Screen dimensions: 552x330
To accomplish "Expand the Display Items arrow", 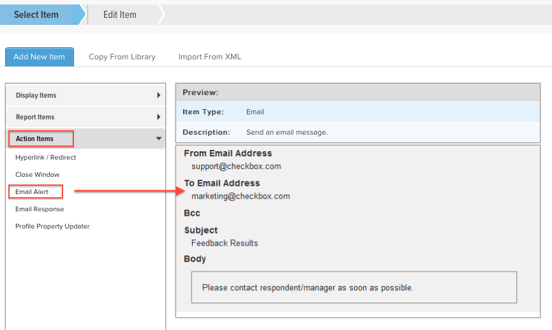I will (159, 95).
